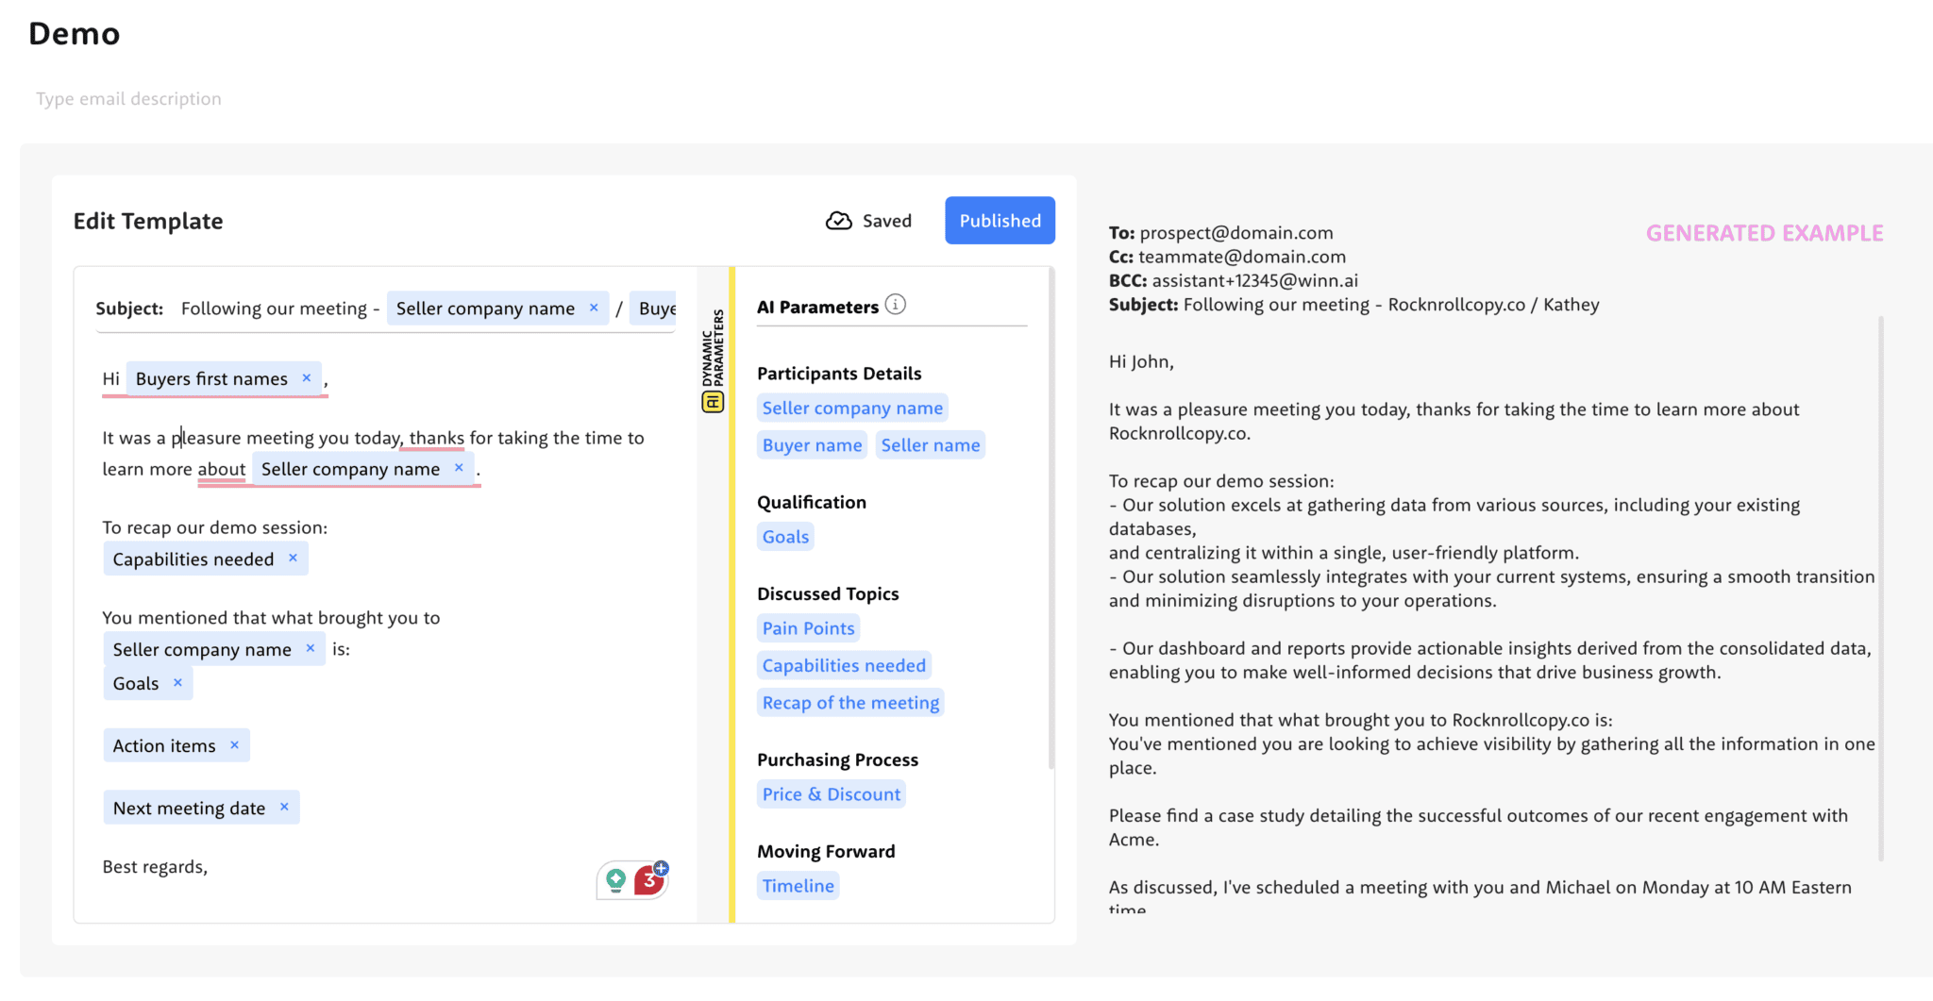This screenshot has width=1933, height=1001.
Task: Click the 'Purchasing Process' section heading
Action: (x=837, y=760)
